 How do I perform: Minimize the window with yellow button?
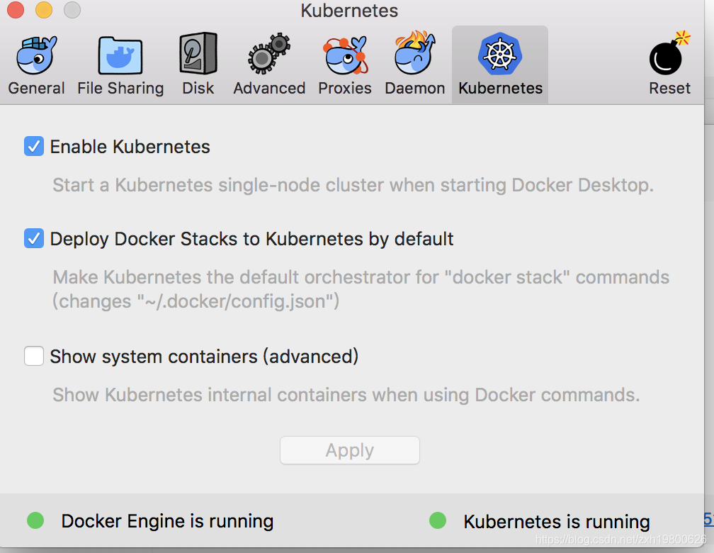coord(44,11)
